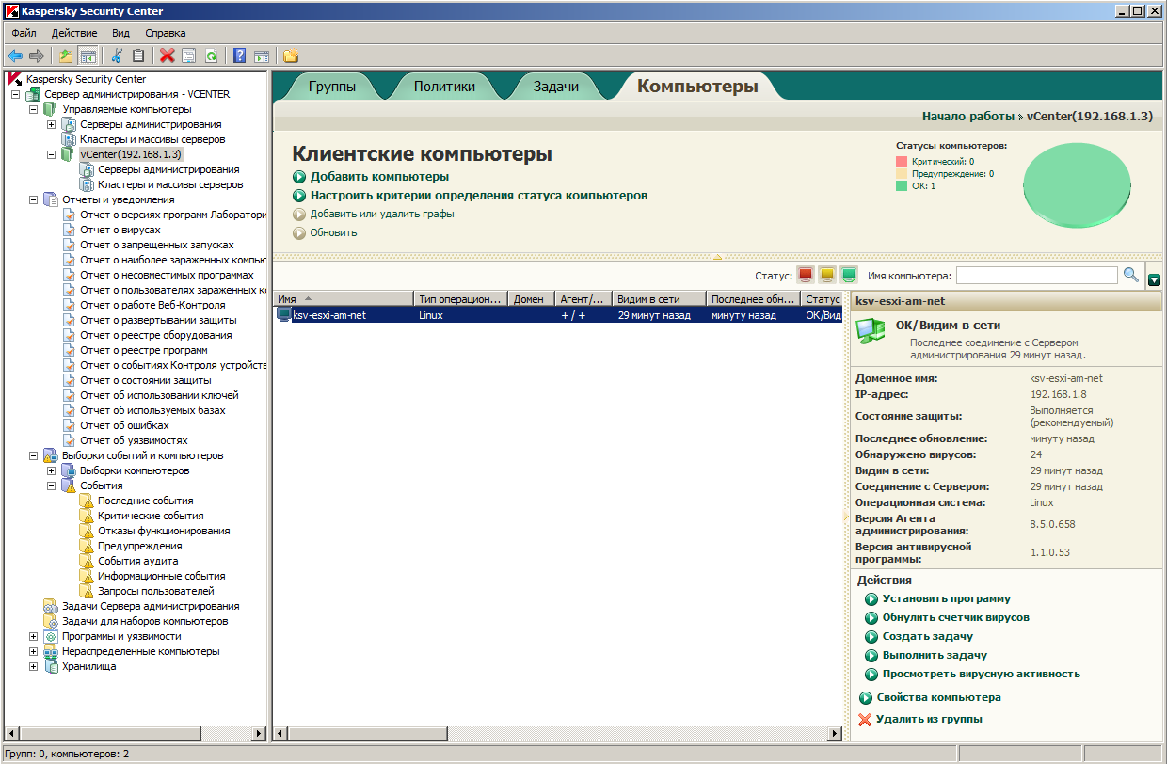Open the Вид menu

click(x=120, y=33)
